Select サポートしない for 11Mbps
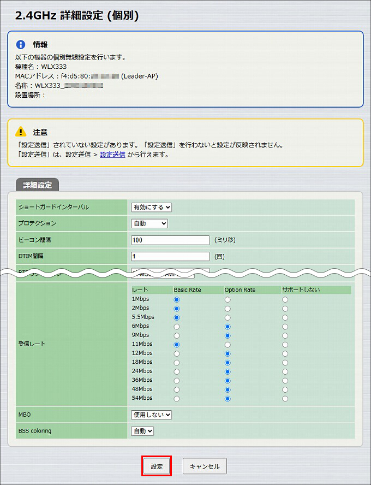Viewport: 371px width, 485px height. [285, 344]
